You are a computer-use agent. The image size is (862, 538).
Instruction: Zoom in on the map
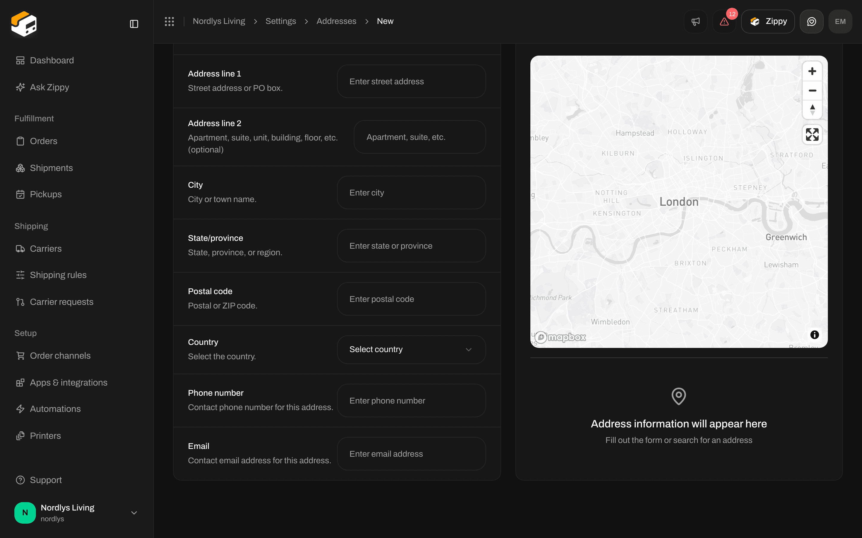click(x=812, y=71)
